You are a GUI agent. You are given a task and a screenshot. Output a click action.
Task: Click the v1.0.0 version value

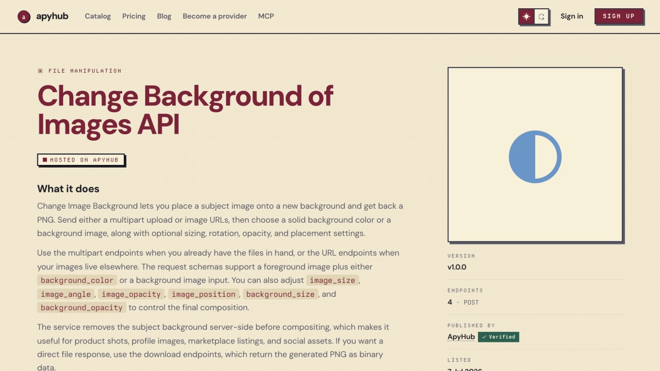(x=457, y=267)
